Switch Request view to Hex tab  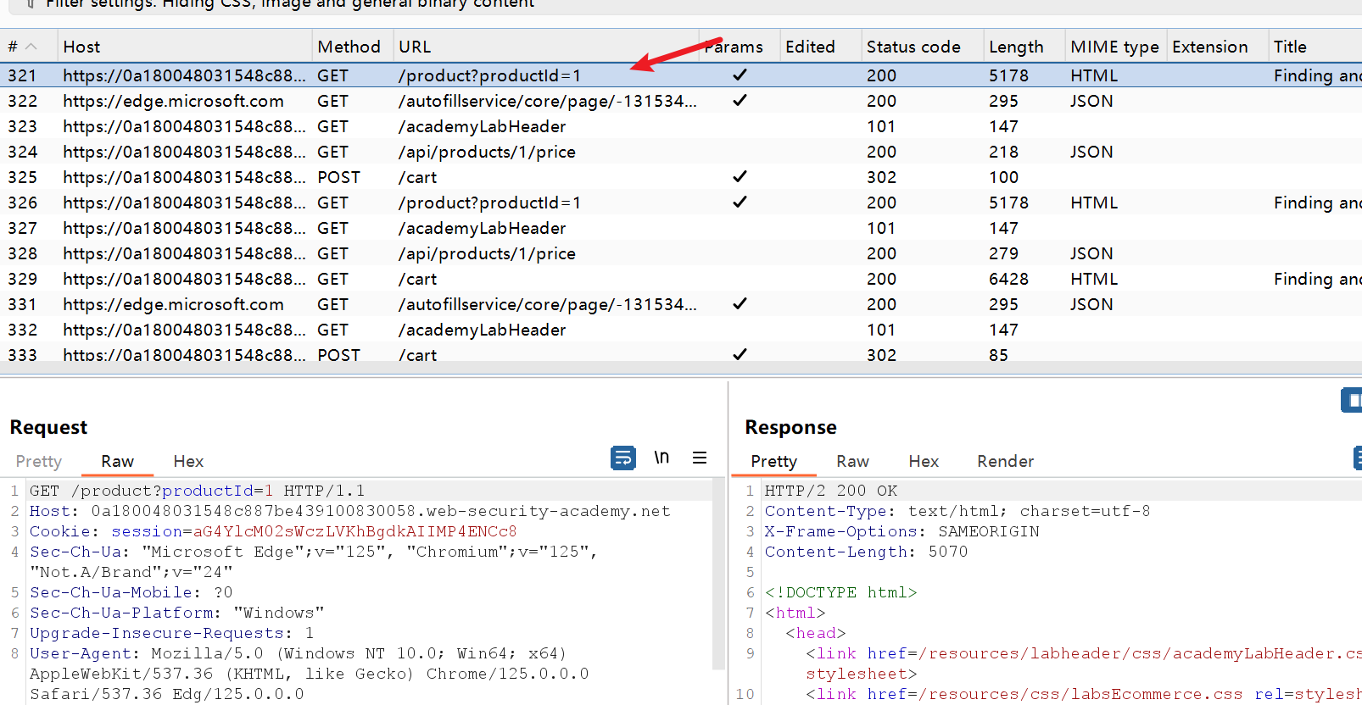[188, 461]
